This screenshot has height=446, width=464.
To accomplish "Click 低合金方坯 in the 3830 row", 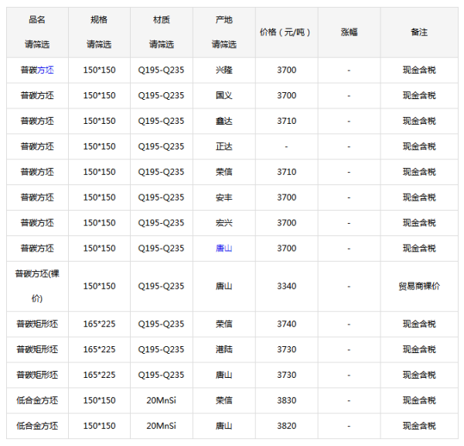I will pyautogui.click(x=37, y=400).
